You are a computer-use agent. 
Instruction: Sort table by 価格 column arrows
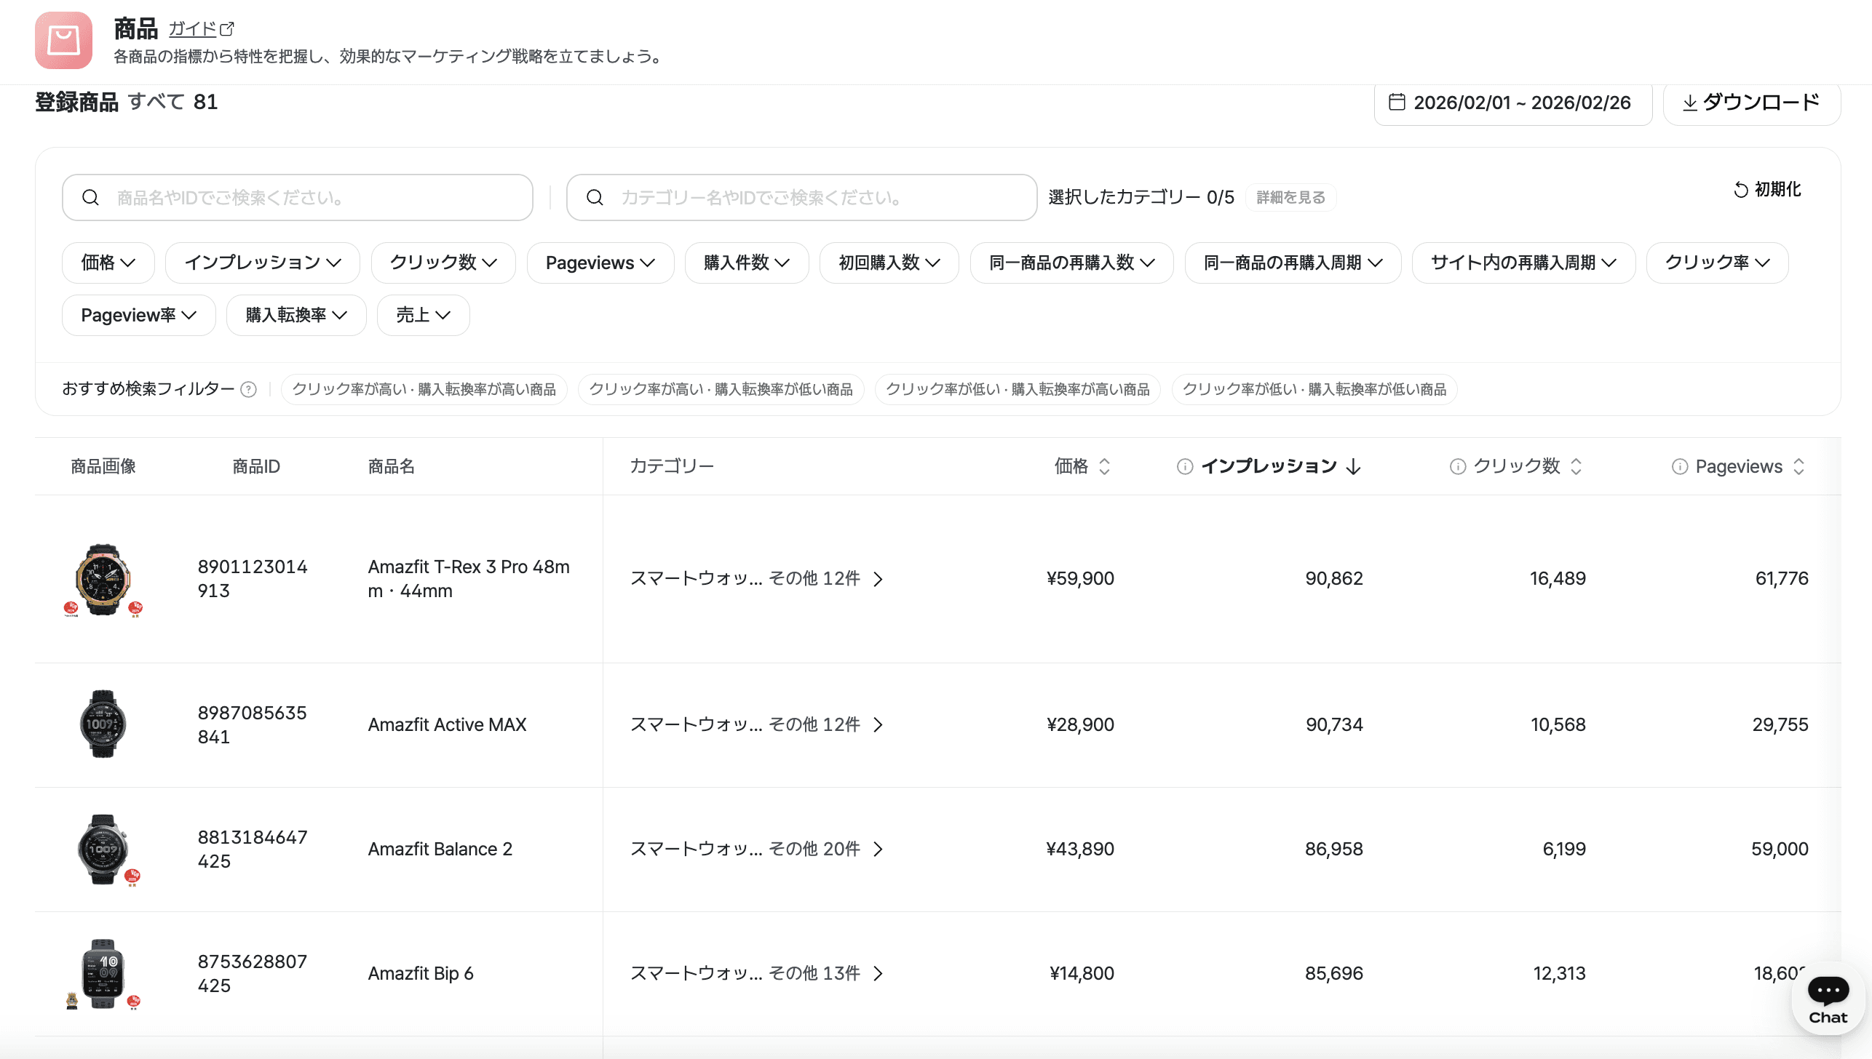[1104, 466]
